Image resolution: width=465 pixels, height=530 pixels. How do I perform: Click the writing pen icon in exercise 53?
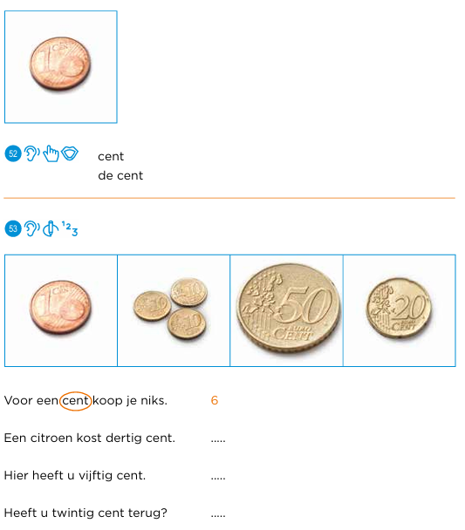(51, 228)
